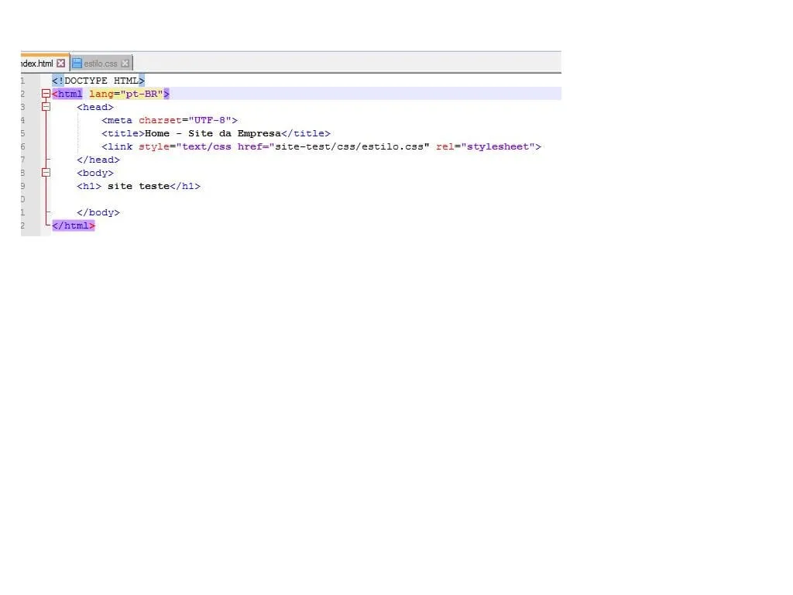
Task: Click the highlighted DOCTYPE HTML declaration
Action: pos(98,80)
